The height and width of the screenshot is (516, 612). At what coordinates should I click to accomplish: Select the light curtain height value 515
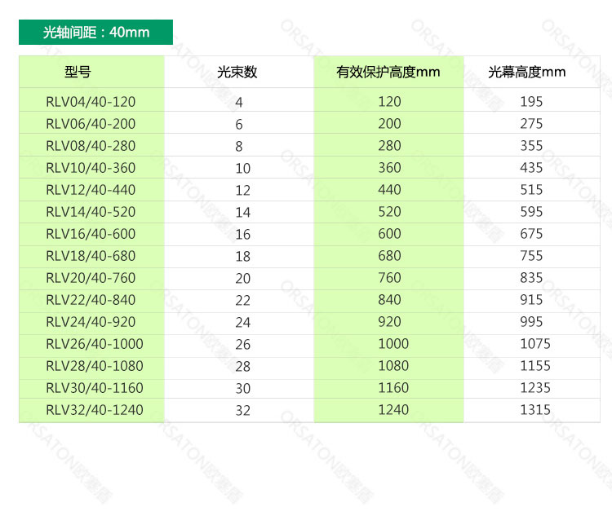(531, 190)
